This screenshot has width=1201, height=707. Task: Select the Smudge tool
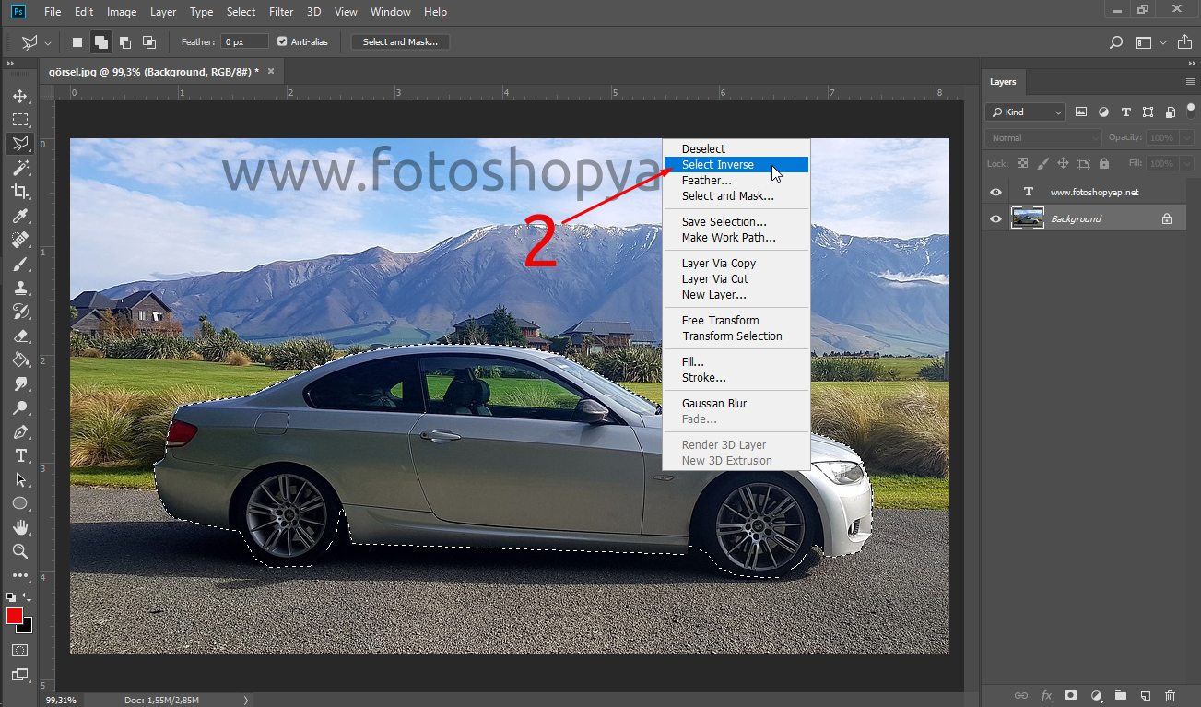(x=20, y=383)
